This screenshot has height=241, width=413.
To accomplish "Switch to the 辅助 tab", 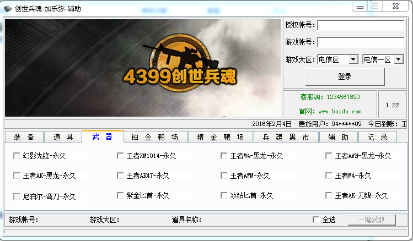I will (x=339, y=137).
